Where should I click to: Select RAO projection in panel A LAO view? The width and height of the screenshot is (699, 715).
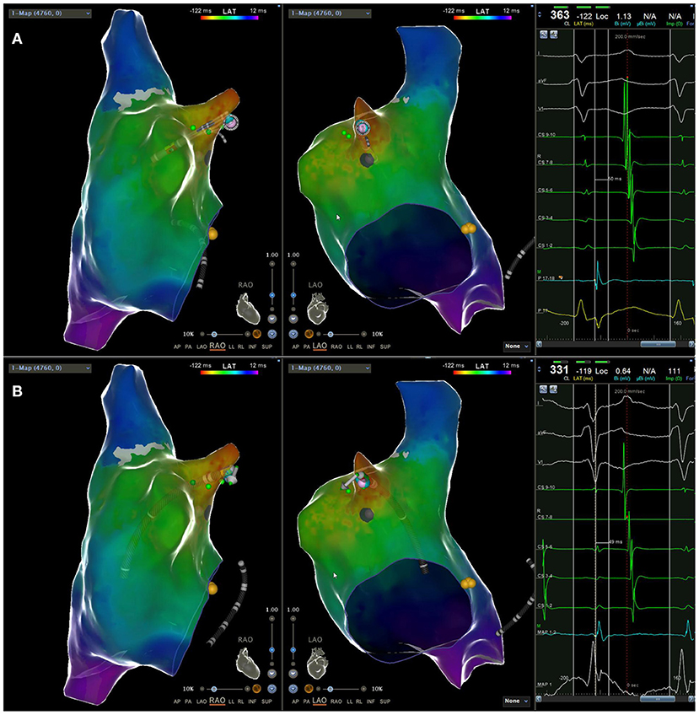[x=336, y=347]
